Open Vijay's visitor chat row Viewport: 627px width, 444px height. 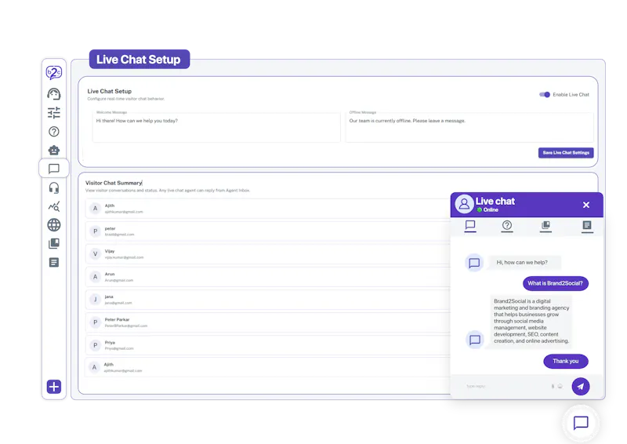pos(267,254)
